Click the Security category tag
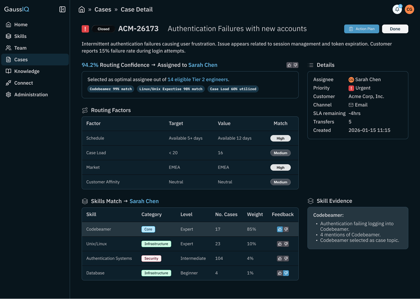Screen dimensions: 420x299 click(x=151, y=259)
